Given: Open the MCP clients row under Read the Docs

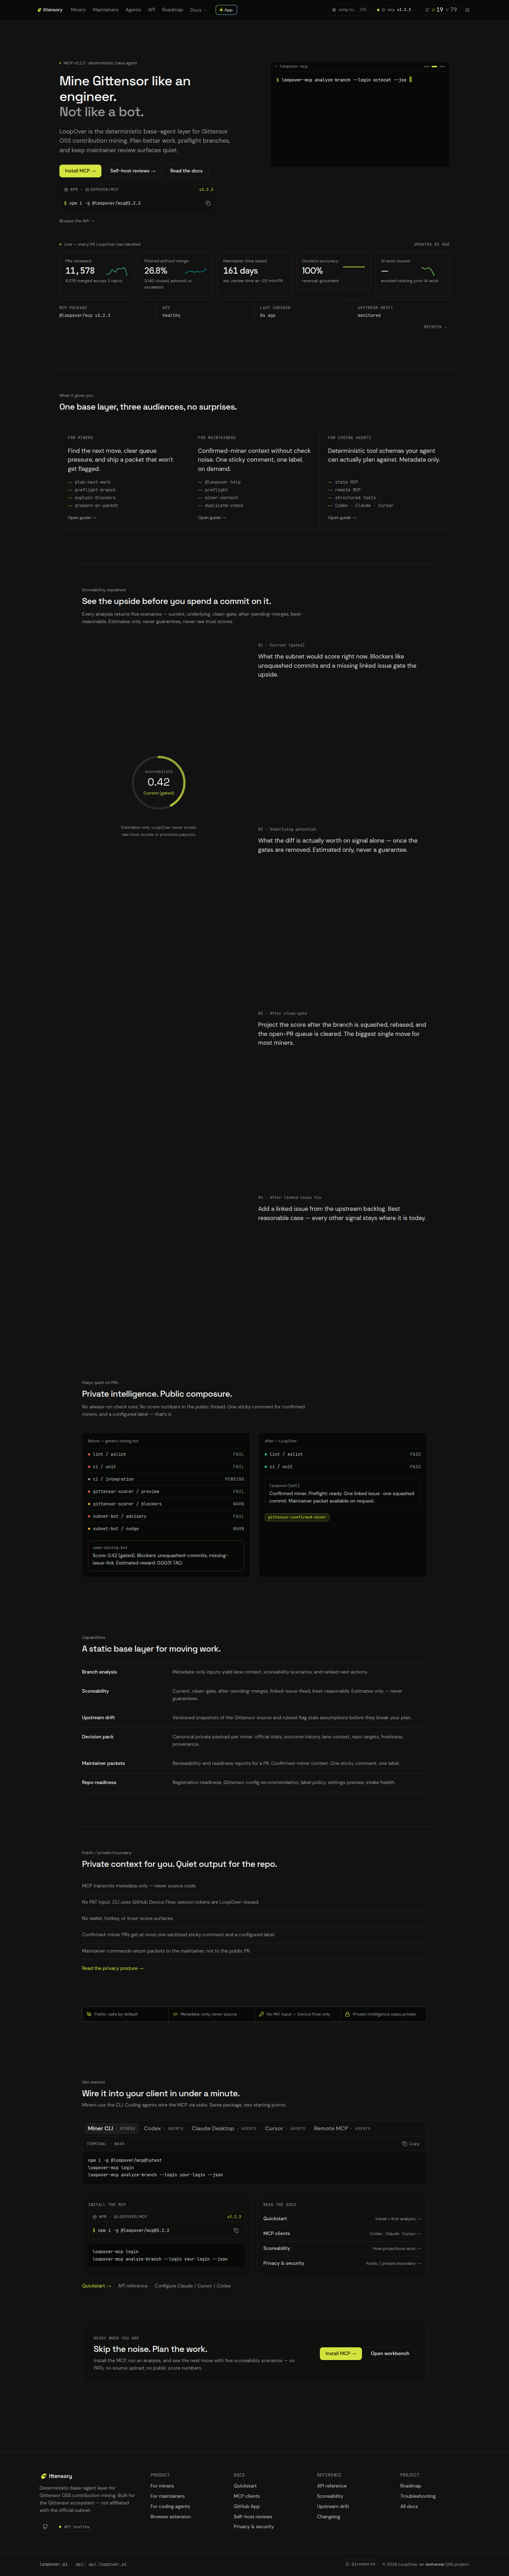Looking at the screenshot, I should 342,2233.
